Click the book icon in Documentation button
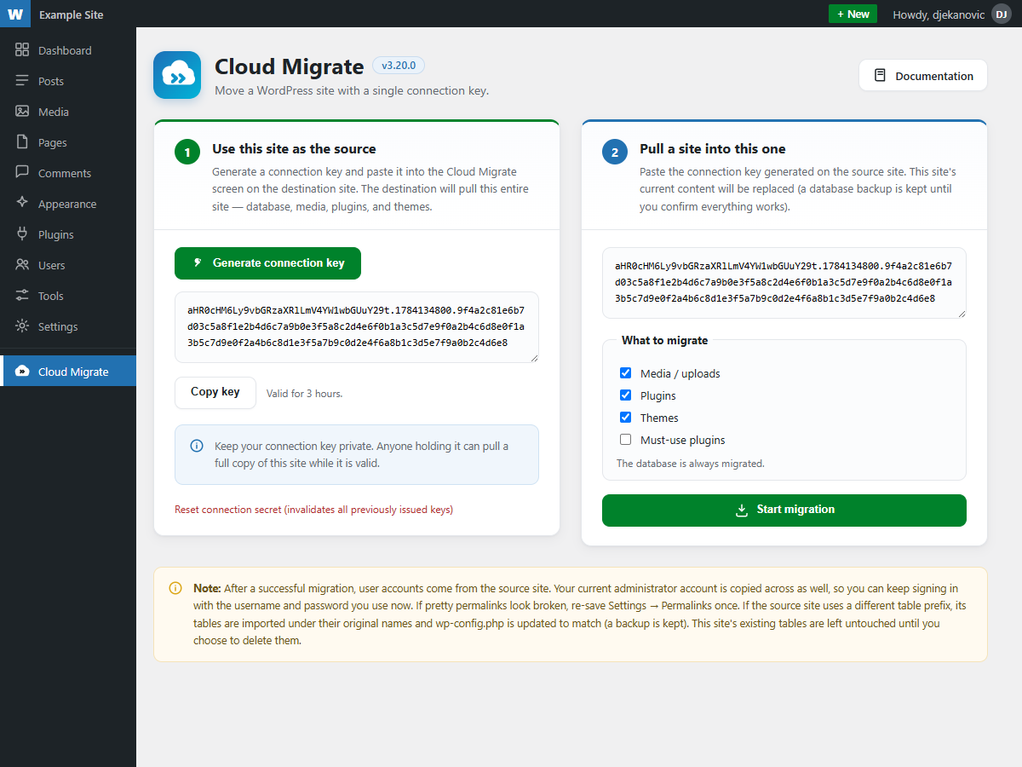The image size is (1022, 767). 881,76
